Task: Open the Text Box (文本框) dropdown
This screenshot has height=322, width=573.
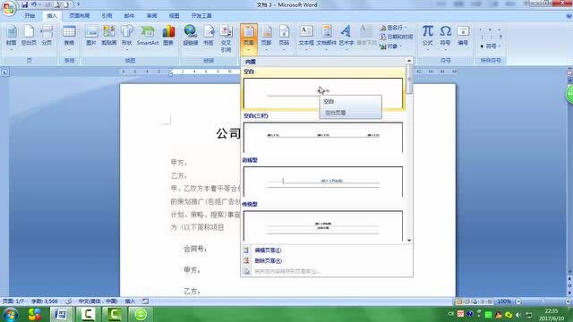Action: pos(306,38)
